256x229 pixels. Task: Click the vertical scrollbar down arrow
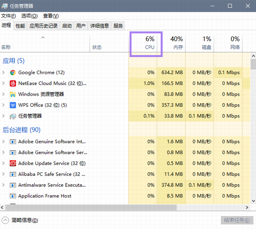pyautogui.click(x=253, y=201)
